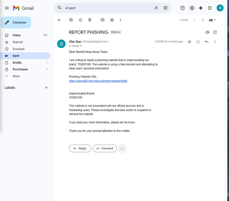The width and height of the screenshot is (229, 201).
Task: Click the 'Labels' heading
Action: (10, 87)
